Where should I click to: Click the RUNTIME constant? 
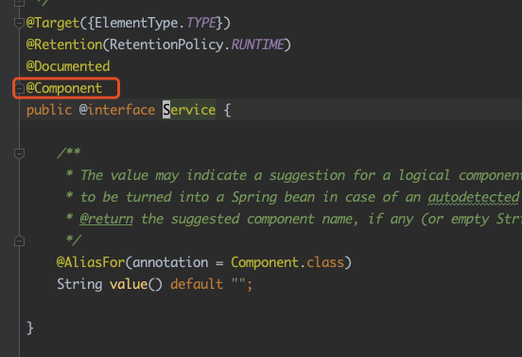[257, 45]
